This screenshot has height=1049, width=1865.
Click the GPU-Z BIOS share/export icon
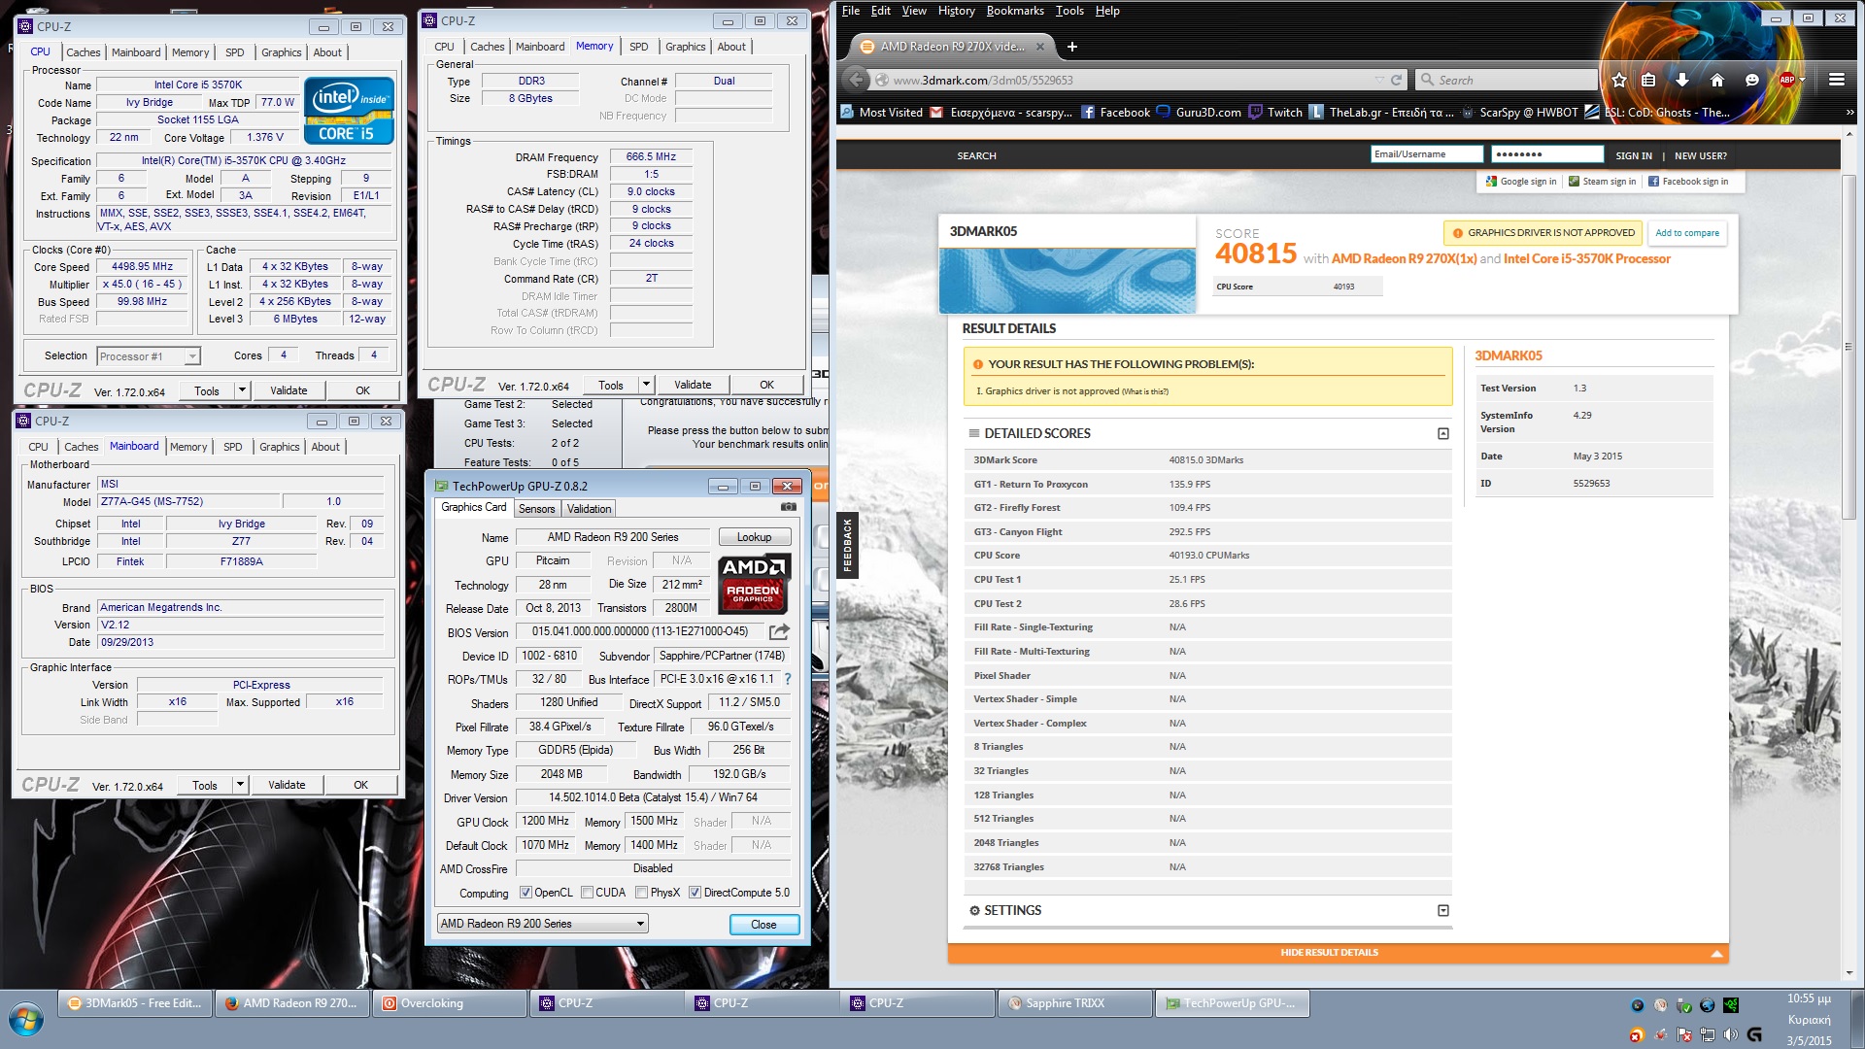(779, 631)
